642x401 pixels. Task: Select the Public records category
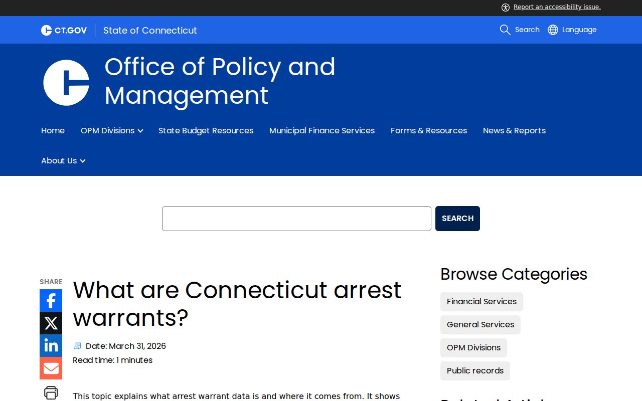tap(475, 371)
